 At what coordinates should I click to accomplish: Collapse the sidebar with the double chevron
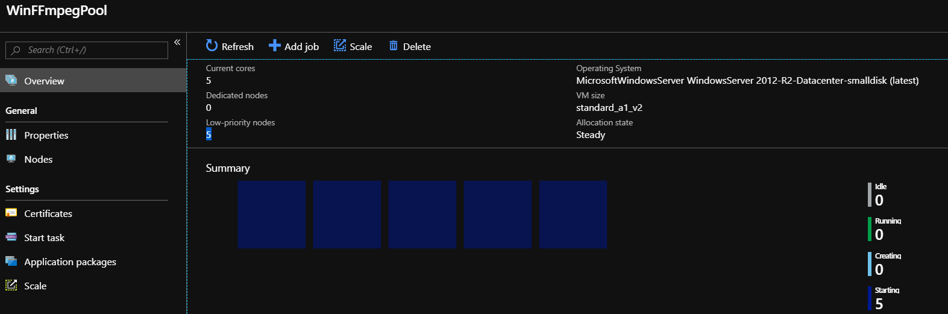tap(177, 42)
